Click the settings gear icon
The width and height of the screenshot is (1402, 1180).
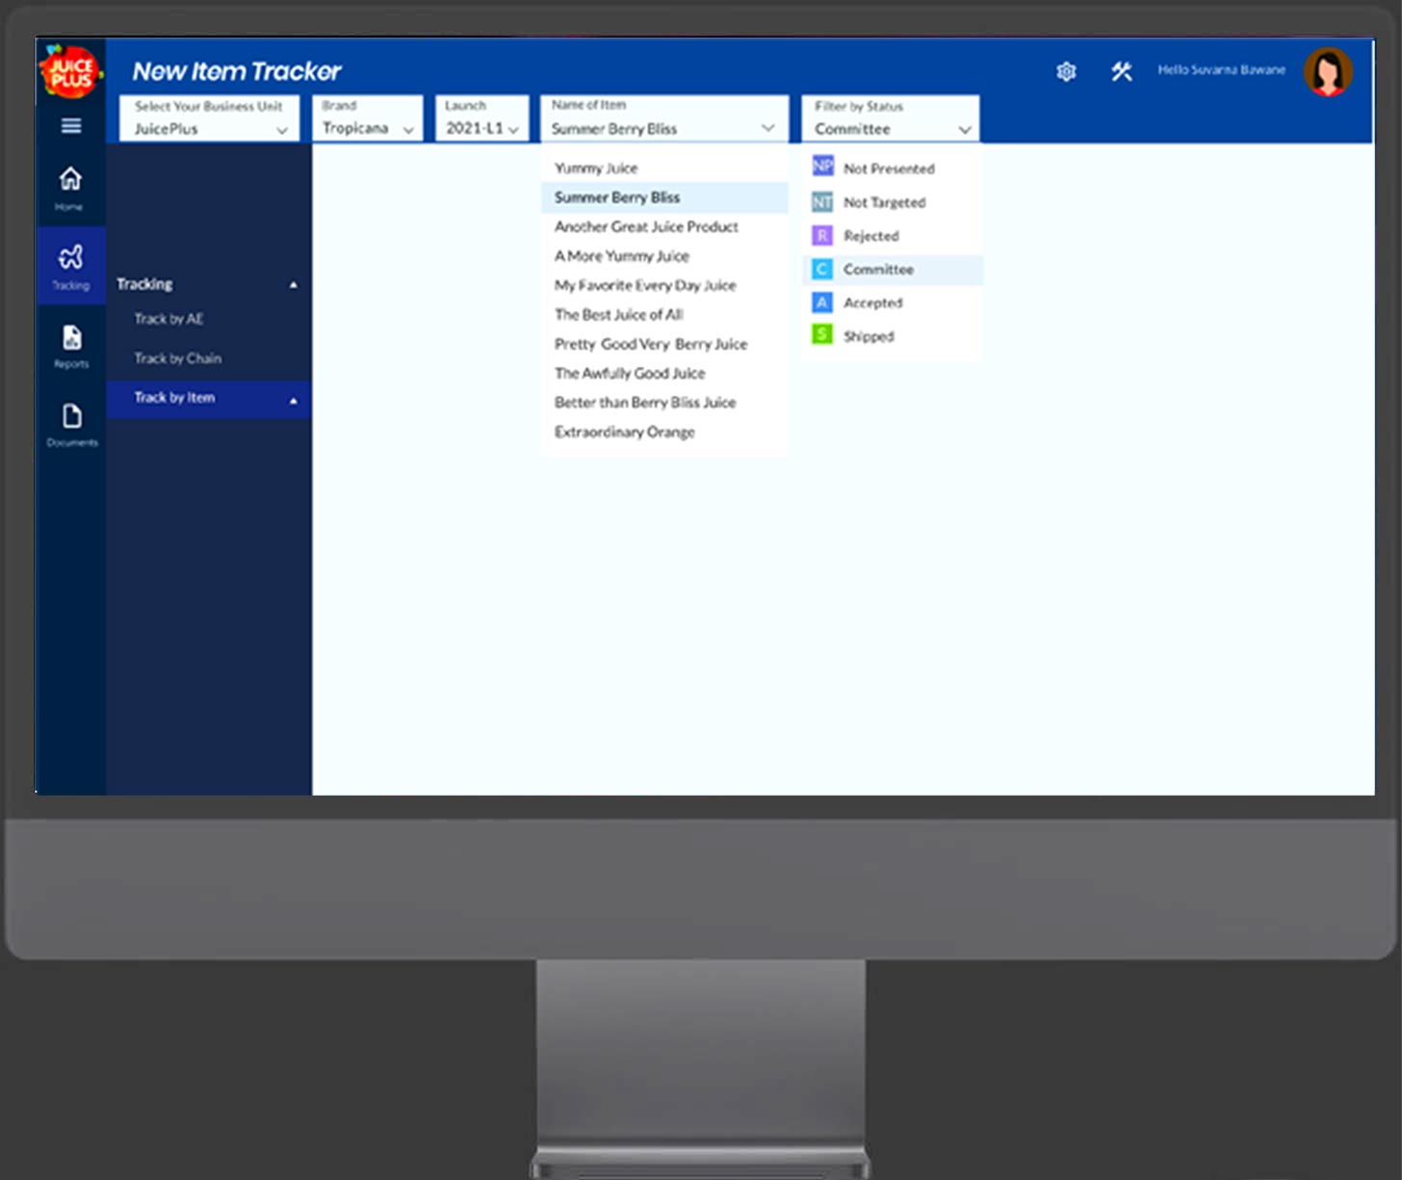(1066, 71)
